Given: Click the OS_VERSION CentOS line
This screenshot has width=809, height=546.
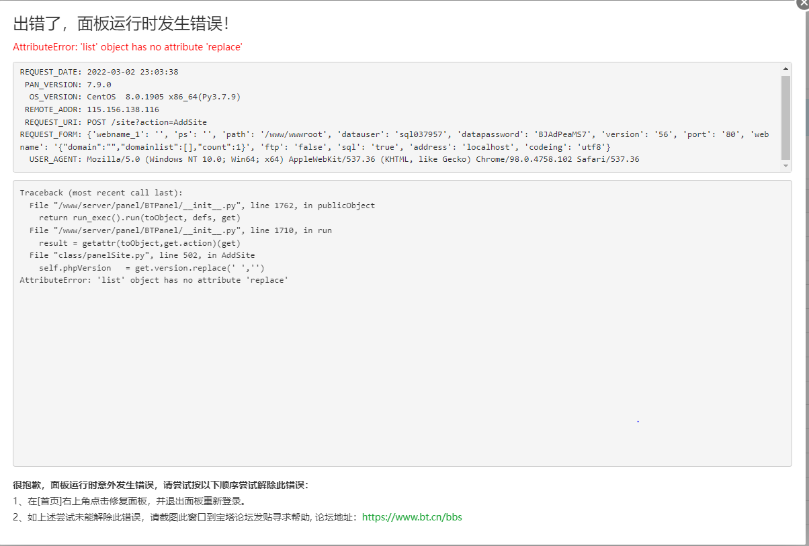Looking at the screenshot, I should coord(134,97).
